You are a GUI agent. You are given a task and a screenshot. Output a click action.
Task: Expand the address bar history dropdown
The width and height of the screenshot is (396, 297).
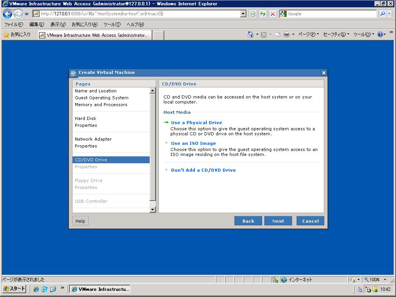click(243, 14)
